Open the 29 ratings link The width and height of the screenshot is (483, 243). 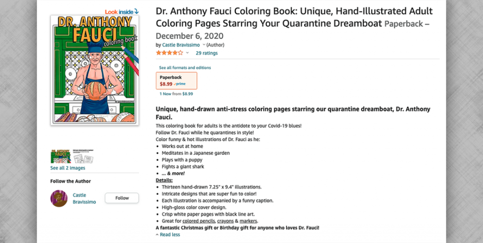click(207, 53)
